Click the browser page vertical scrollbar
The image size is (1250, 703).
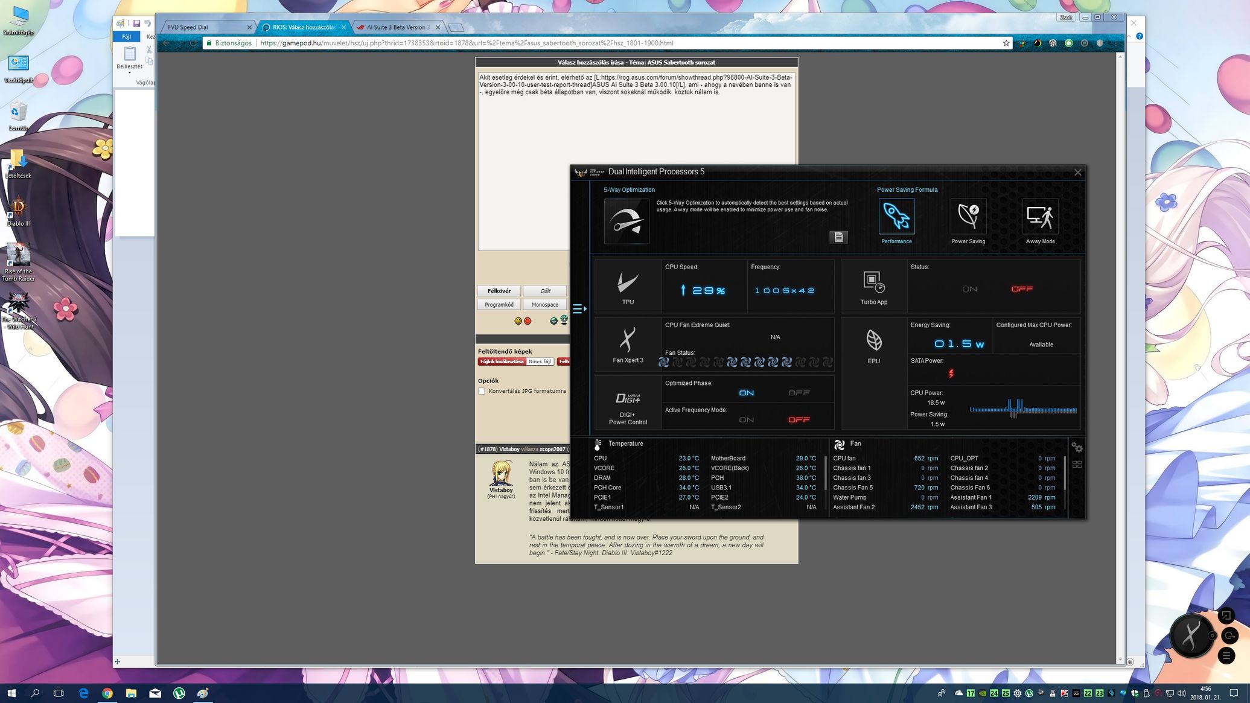pos(1120,358)
